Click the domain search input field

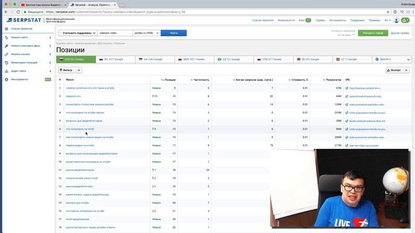pos(115,33)
